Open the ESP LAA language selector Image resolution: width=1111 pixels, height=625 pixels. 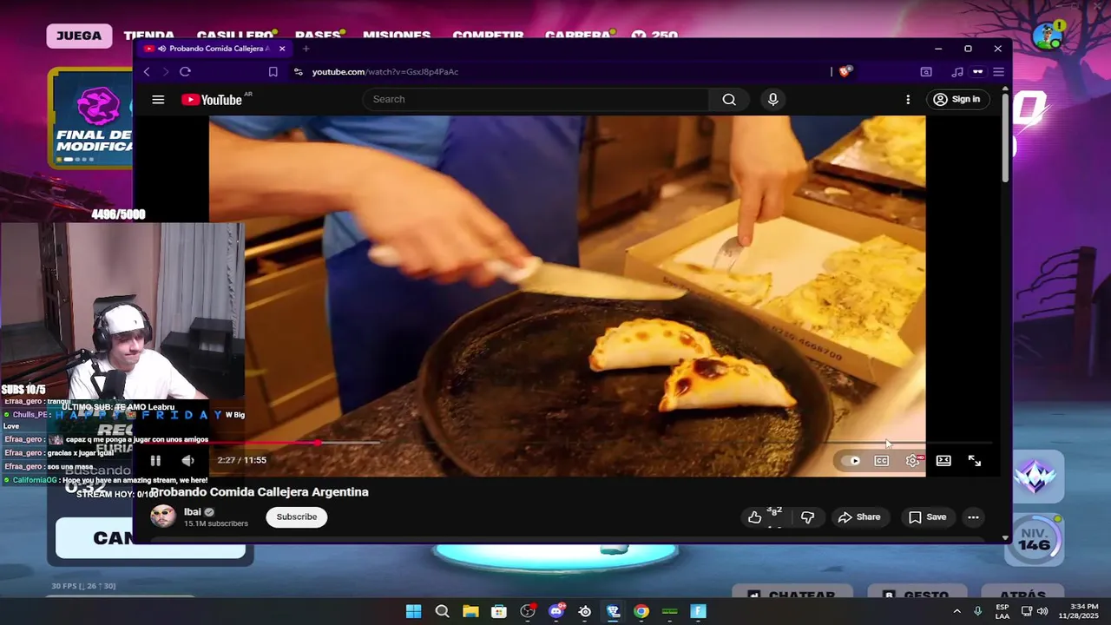(x=1003, y=611)
